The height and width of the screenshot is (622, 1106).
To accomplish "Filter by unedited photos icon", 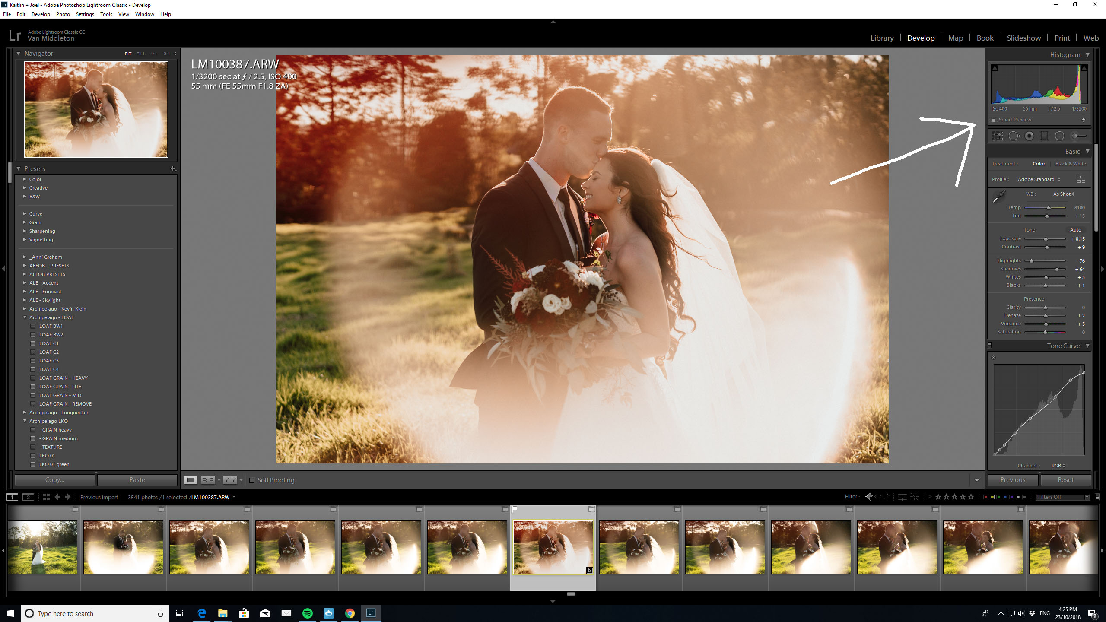I will (x=915, y=497).
